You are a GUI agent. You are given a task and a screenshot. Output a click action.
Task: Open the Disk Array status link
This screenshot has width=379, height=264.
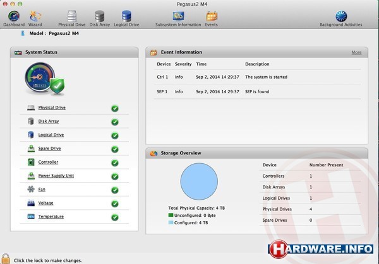49,121
